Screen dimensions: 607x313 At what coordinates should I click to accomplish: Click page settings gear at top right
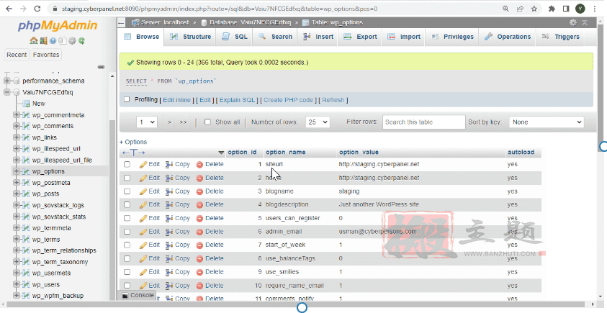coord(573,23)
